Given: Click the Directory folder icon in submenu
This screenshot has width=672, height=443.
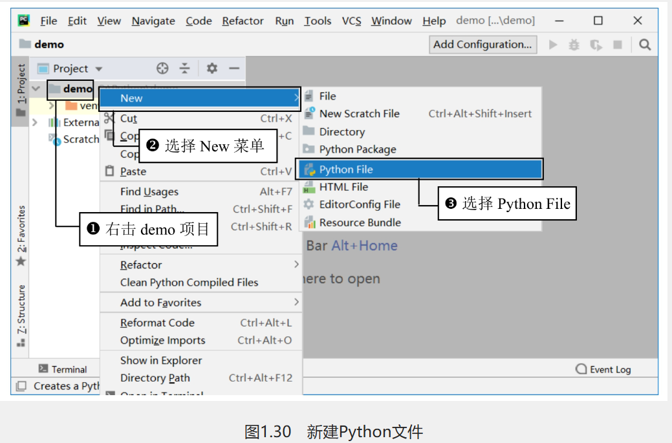Looking at the screenshot, I should (309, 131).
